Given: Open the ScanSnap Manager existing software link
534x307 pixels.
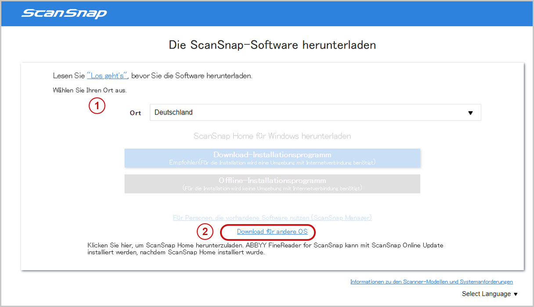Looking at the screenshot, I should tap(272, 218).
